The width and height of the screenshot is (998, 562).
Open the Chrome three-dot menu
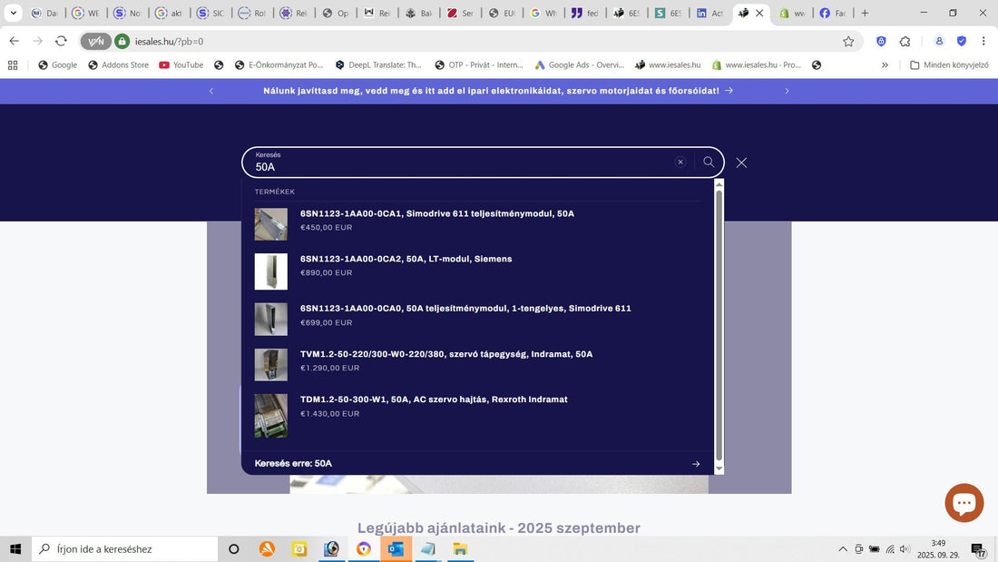click(983, 41)
